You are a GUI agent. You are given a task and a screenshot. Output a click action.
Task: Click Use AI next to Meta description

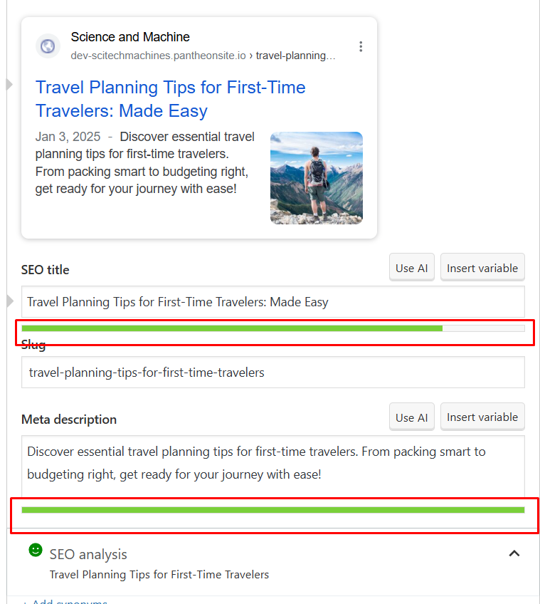pos(411,417)
